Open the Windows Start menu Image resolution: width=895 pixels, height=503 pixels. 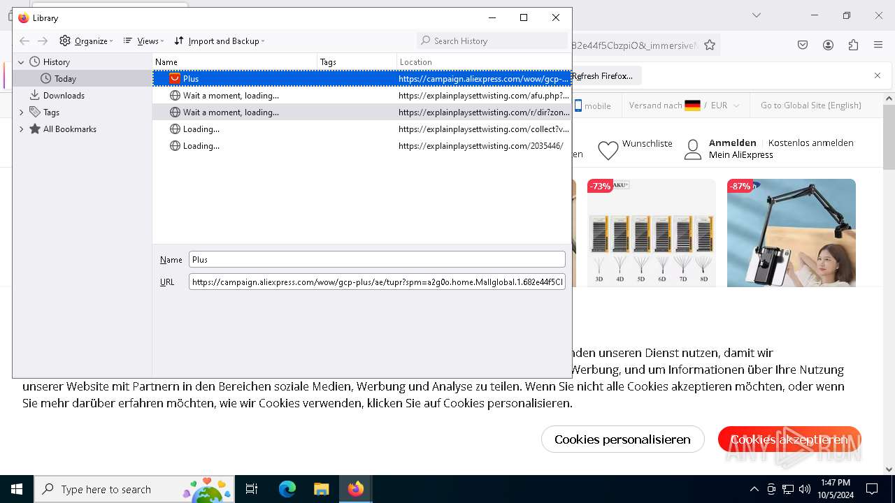click(17, 489)
